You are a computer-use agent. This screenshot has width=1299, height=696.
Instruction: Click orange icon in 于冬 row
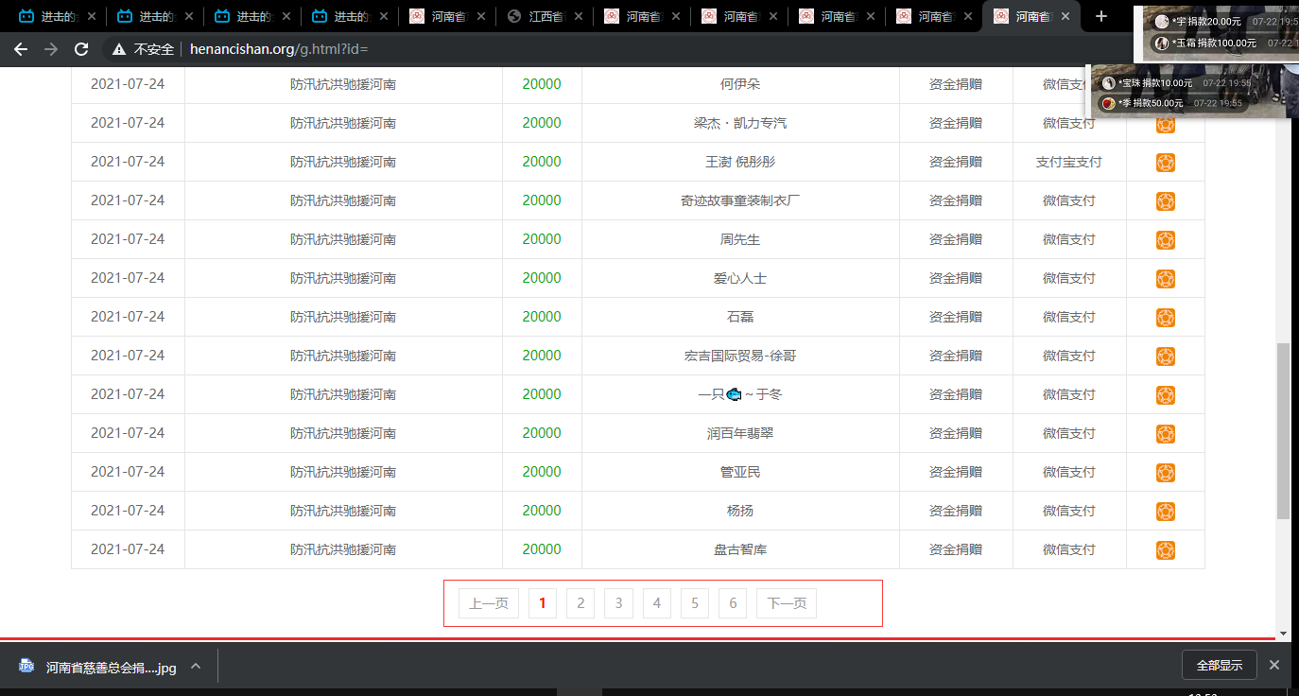point(1166,395)
